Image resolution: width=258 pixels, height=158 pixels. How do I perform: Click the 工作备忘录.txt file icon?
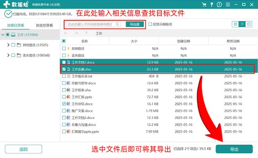pyautogui.click(x=68, y=76)
